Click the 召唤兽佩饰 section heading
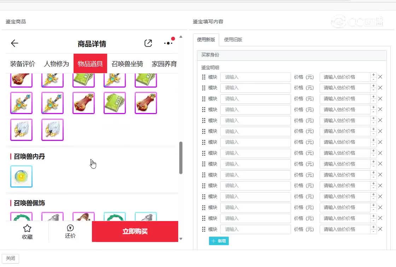Screen dimensions: 396x267 coord(29,203)
